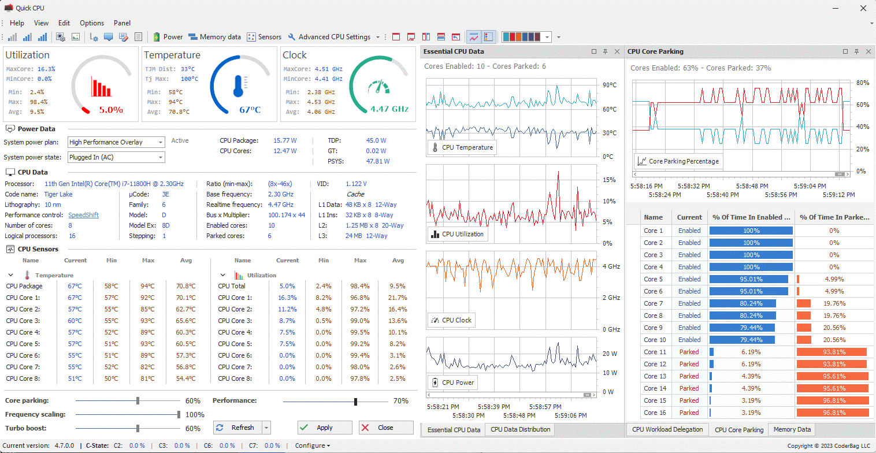Open the Options menu
This screenshot has height=453, width=876.
click(x=92, y=23)
